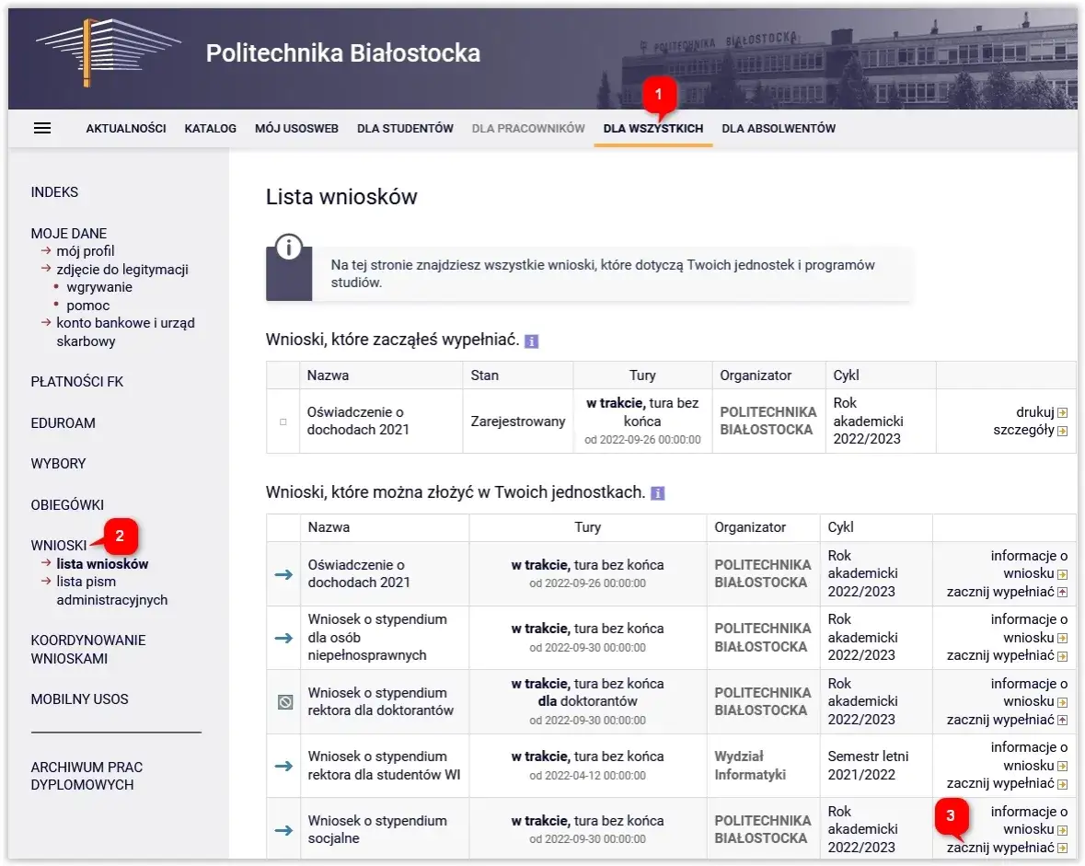Select the DLA ABSOLWENTÓW tab
1085x866 pixels.
coord(778,128)
